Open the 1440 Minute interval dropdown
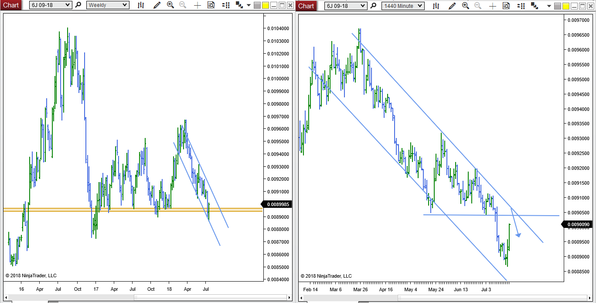This screenshot has width=596, height=303. (403, 5)
